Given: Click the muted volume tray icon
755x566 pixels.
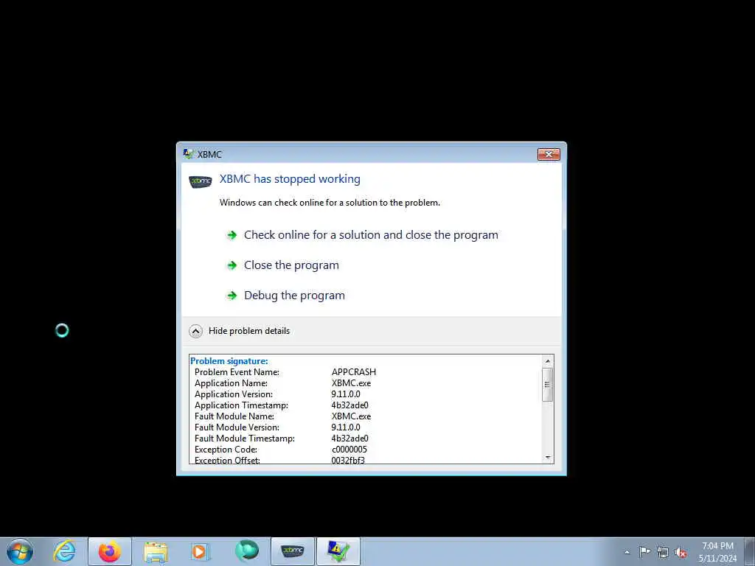Looking at the screenshot, I should (681, 552).
